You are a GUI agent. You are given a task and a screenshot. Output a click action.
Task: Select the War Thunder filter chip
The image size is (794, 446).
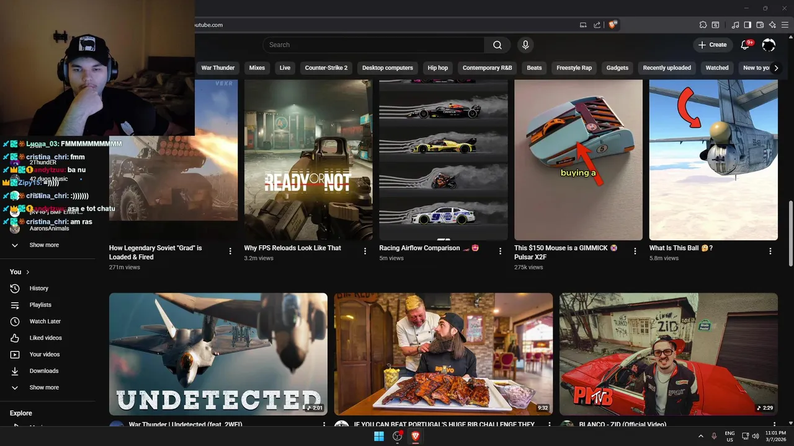point(218,68)
